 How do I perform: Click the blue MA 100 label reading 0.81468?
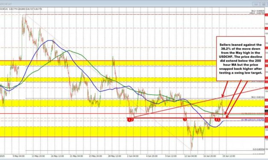click(253, 120)
